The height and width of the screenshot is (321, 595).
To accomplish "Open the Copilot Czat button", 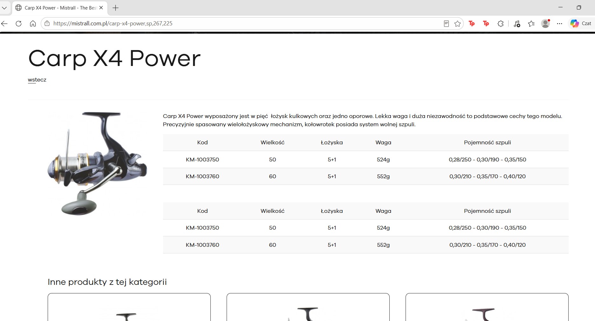I will 581,23.
